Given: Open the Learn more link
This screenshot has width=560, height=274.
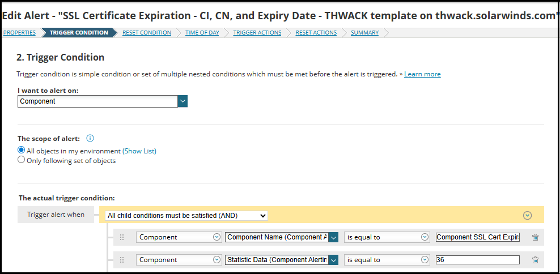Looking at the screenshot, I should pyautogui.click(x=422, y=74).
